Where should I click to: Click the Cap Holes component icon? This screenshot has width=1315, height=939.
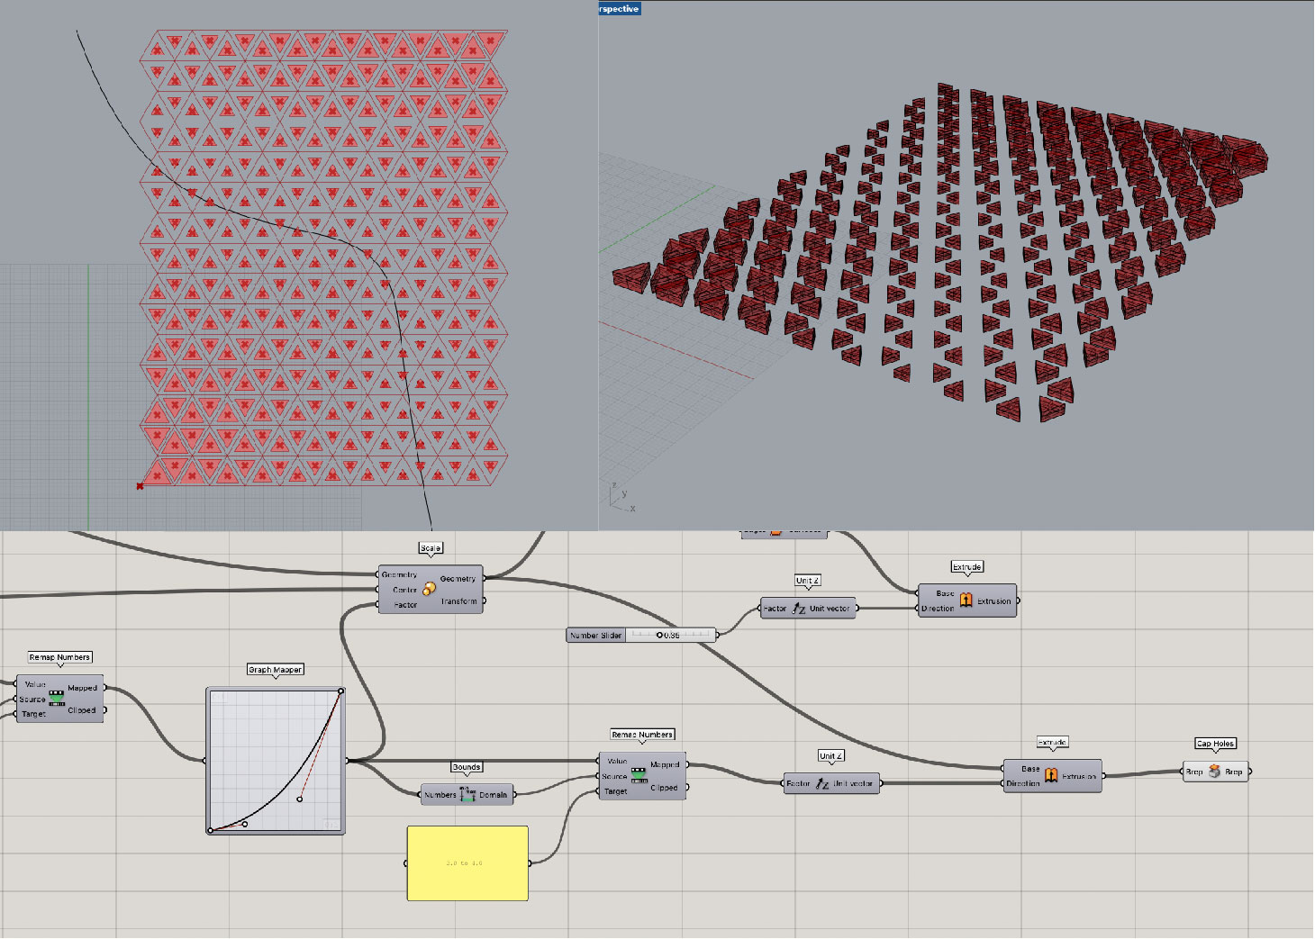tap(1214, 772)
